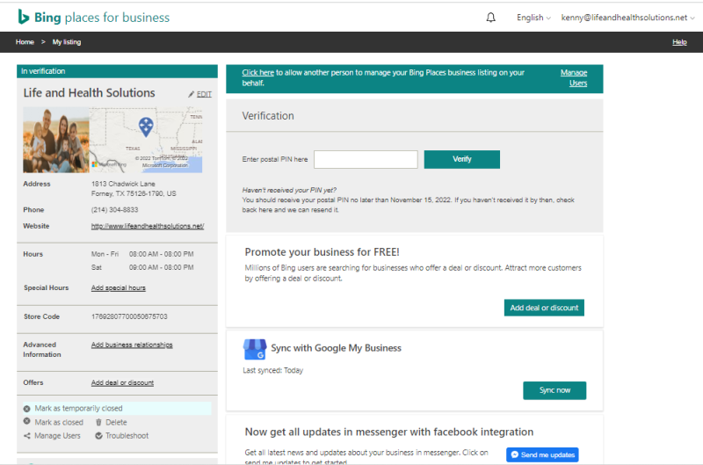
Task: Select My listing breadcrumb item
Action: (67, 42)
